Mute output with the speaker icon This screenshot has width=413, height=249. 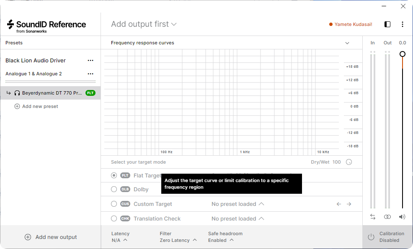coord(402,217)
